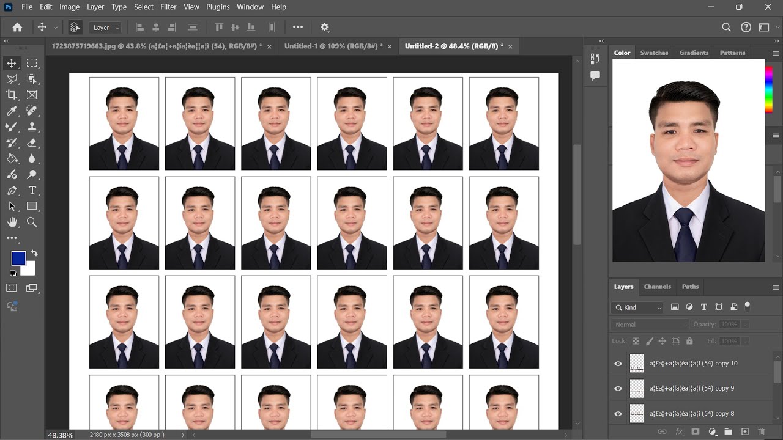Select the Eraser tool
783x440 pixels.
pos(32,142)
